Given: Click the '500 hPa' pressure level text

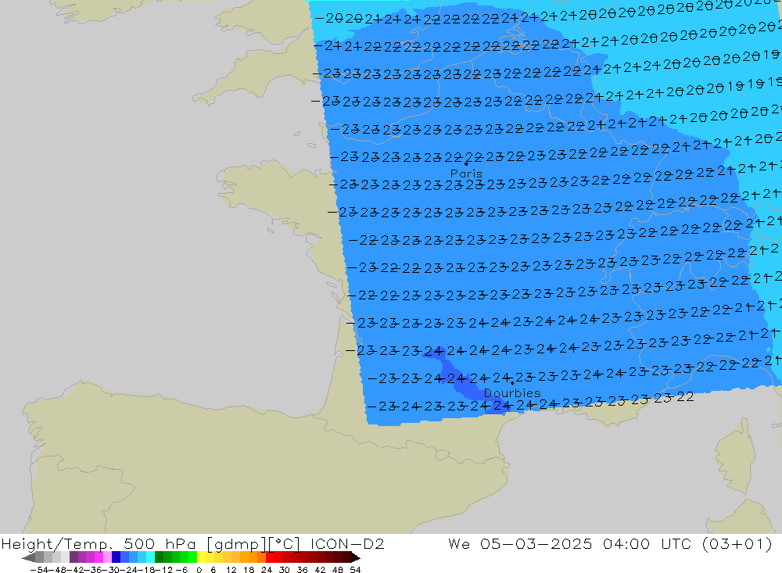Looking at the screenshot, I should pyautogui.click(x=160, y=543).
